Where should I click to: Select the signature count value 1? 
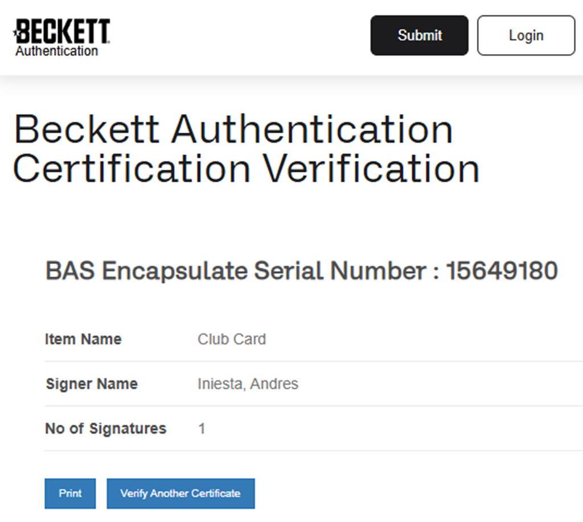[x=202, y=429]
